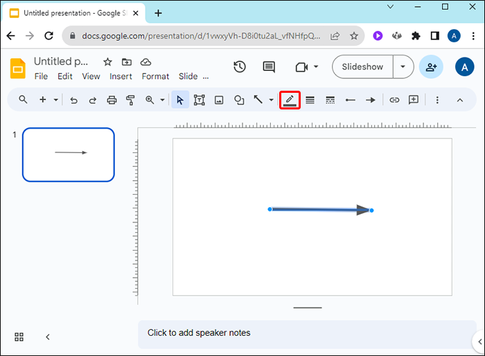Open more toolbar options three dots
Screen dimensions: 485x356
click(x=437, y=100)
